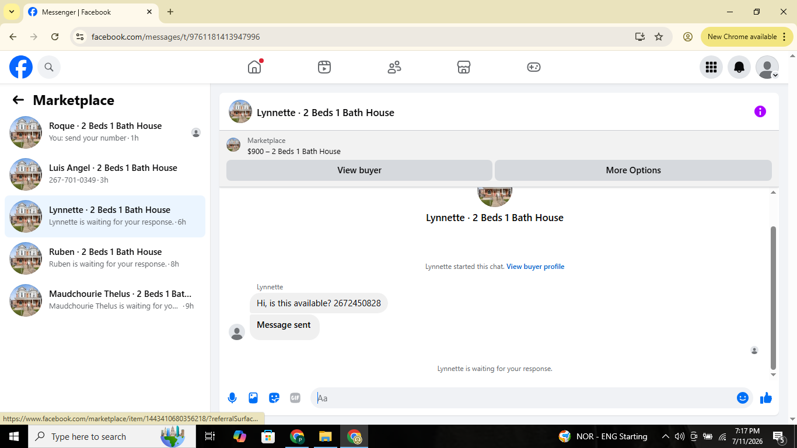797x448 pixels.
Task: Open the Windows notification center
Action: coord(779,436)
